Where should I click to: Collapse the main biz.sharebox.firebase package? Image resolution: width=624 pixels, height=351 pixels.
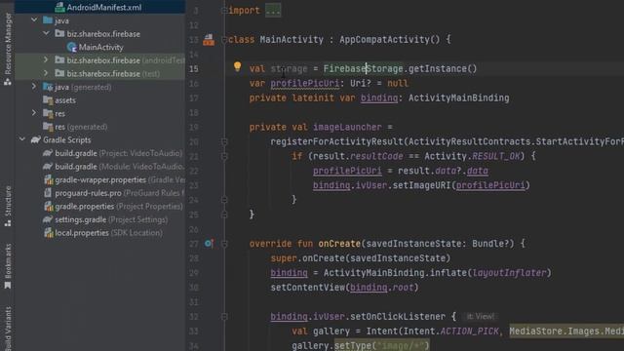[46, 33]
